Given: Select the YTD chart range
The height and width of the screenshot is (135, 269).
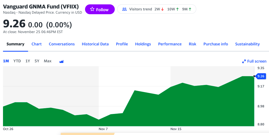Looking at the screenshot, I should (17, 61).
